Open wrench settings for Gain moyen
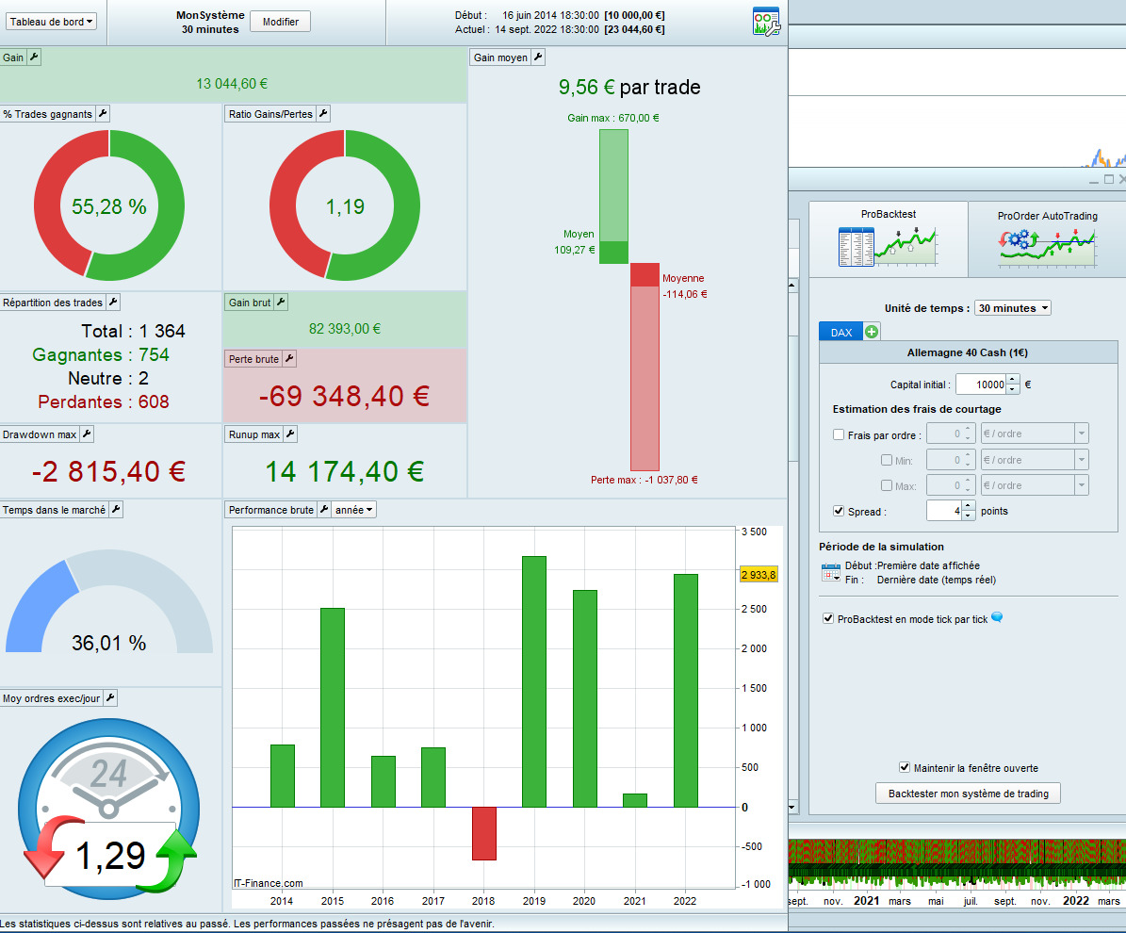 pos(538,57)
